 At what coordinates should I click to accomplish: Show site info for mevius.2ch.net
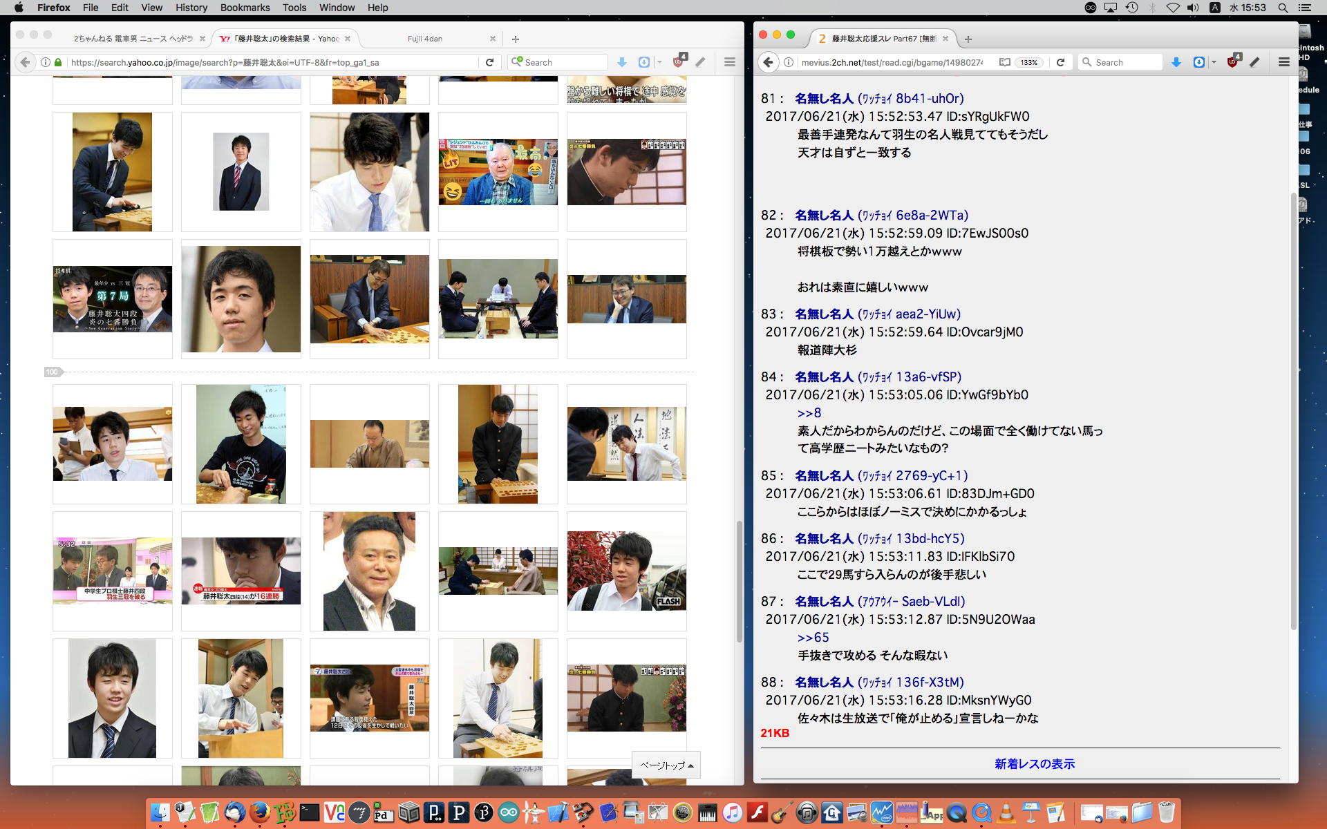(x=789, y=62)
